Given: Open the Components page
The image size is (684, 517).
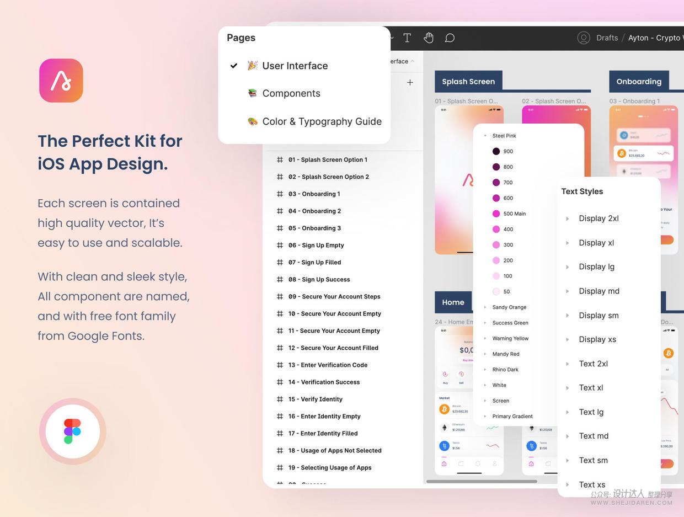Looking at the screenshot, I should (291, 93).
